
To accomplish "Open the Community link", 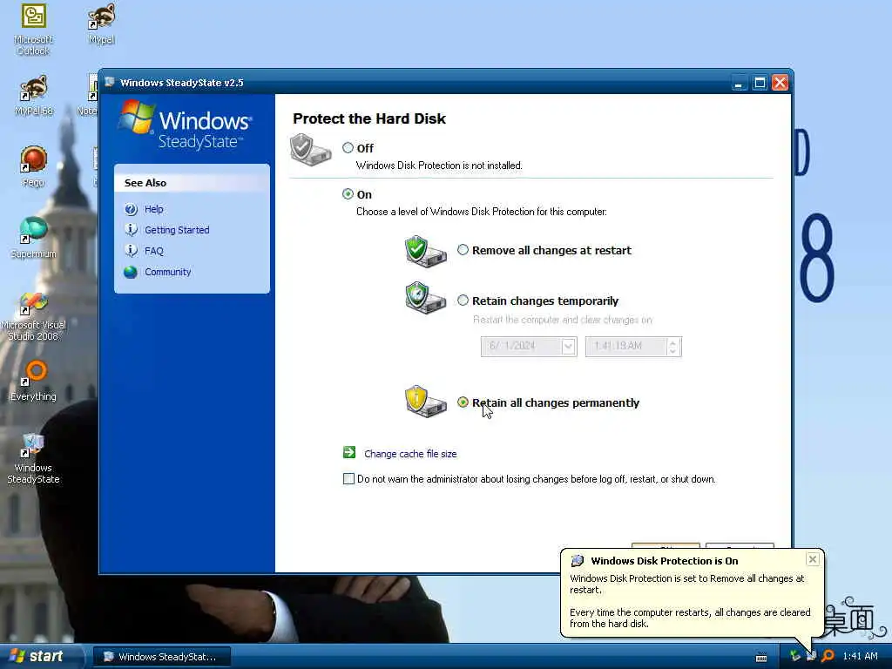I will pos(168,272).
